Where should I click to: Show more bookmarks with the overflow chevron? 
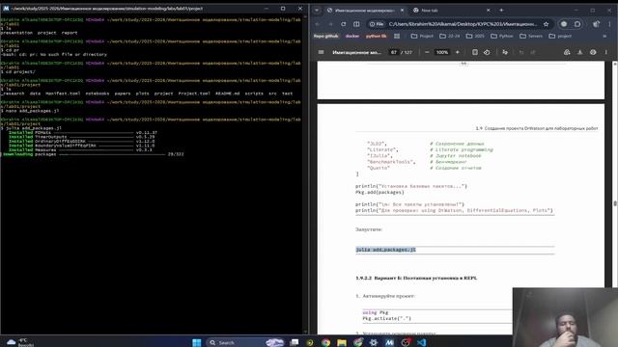pyautogui.click(x=604, y=36)
